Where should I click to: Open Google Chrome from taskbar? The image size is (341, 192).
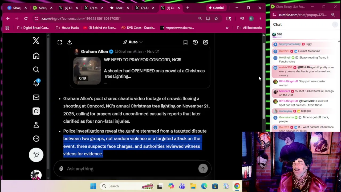coord(237,186)
